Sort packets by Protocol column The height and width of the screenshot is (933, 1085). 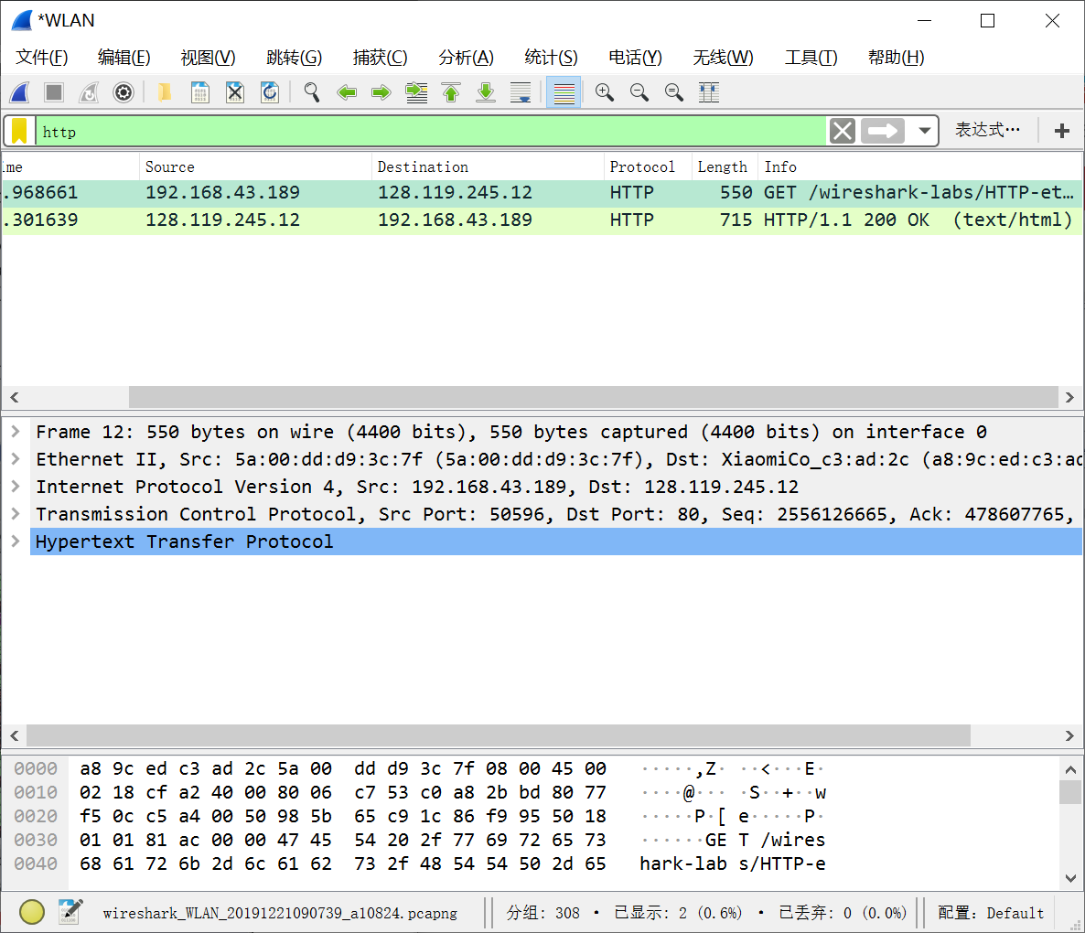click(x=648, y=166)
